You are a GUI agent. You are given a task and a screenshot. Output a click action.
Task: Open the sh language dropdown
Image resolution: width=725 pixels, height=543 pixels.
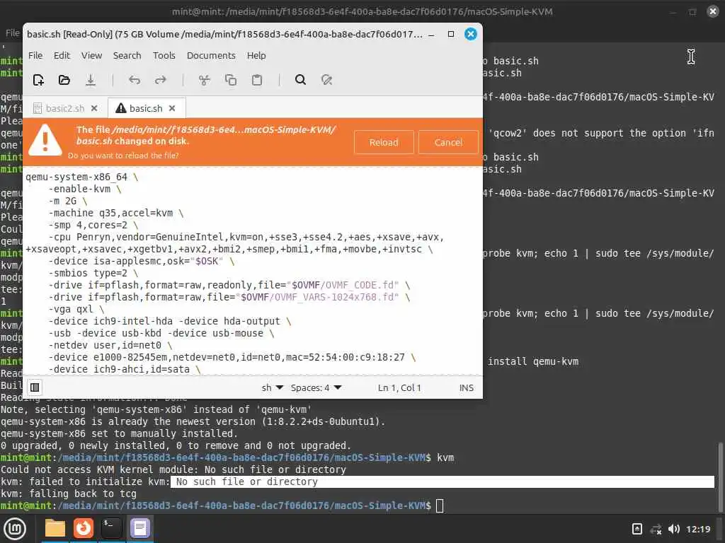click(273, 388)
